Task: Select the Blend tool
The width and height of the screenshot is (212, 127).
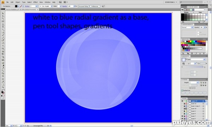Action: [3, 71]
